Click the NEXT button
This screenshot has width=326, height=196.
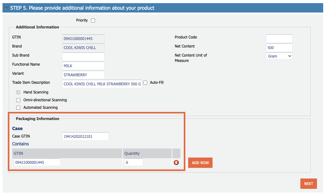[x=308, y=184]
